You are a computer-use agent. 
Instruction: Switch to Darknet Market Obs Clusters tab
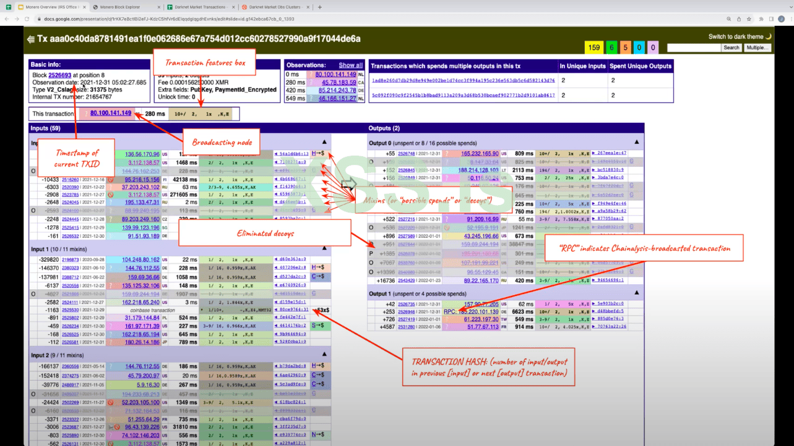pos(275,7)
